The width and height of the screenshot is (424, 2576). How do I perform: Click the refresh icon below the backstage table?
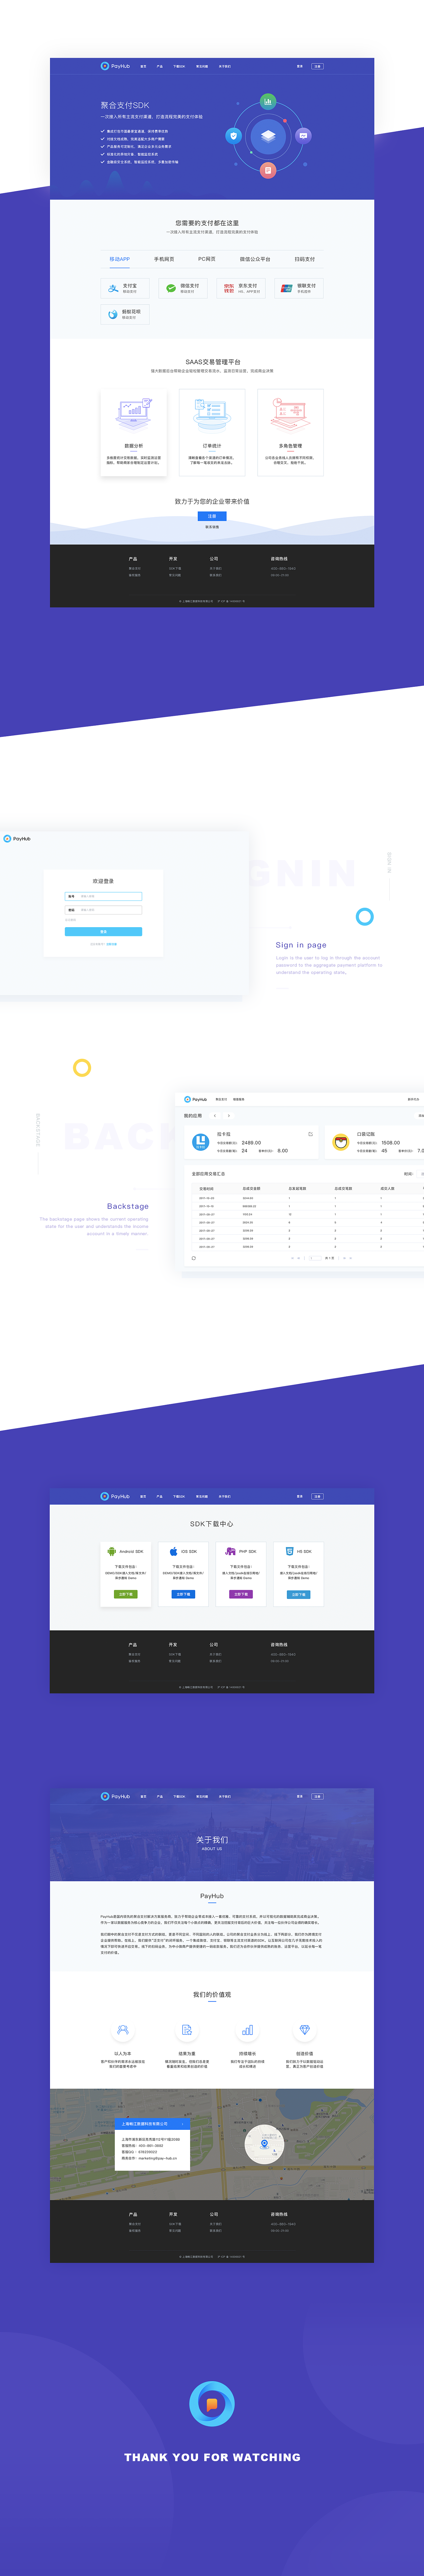(x=194, y=1258)
